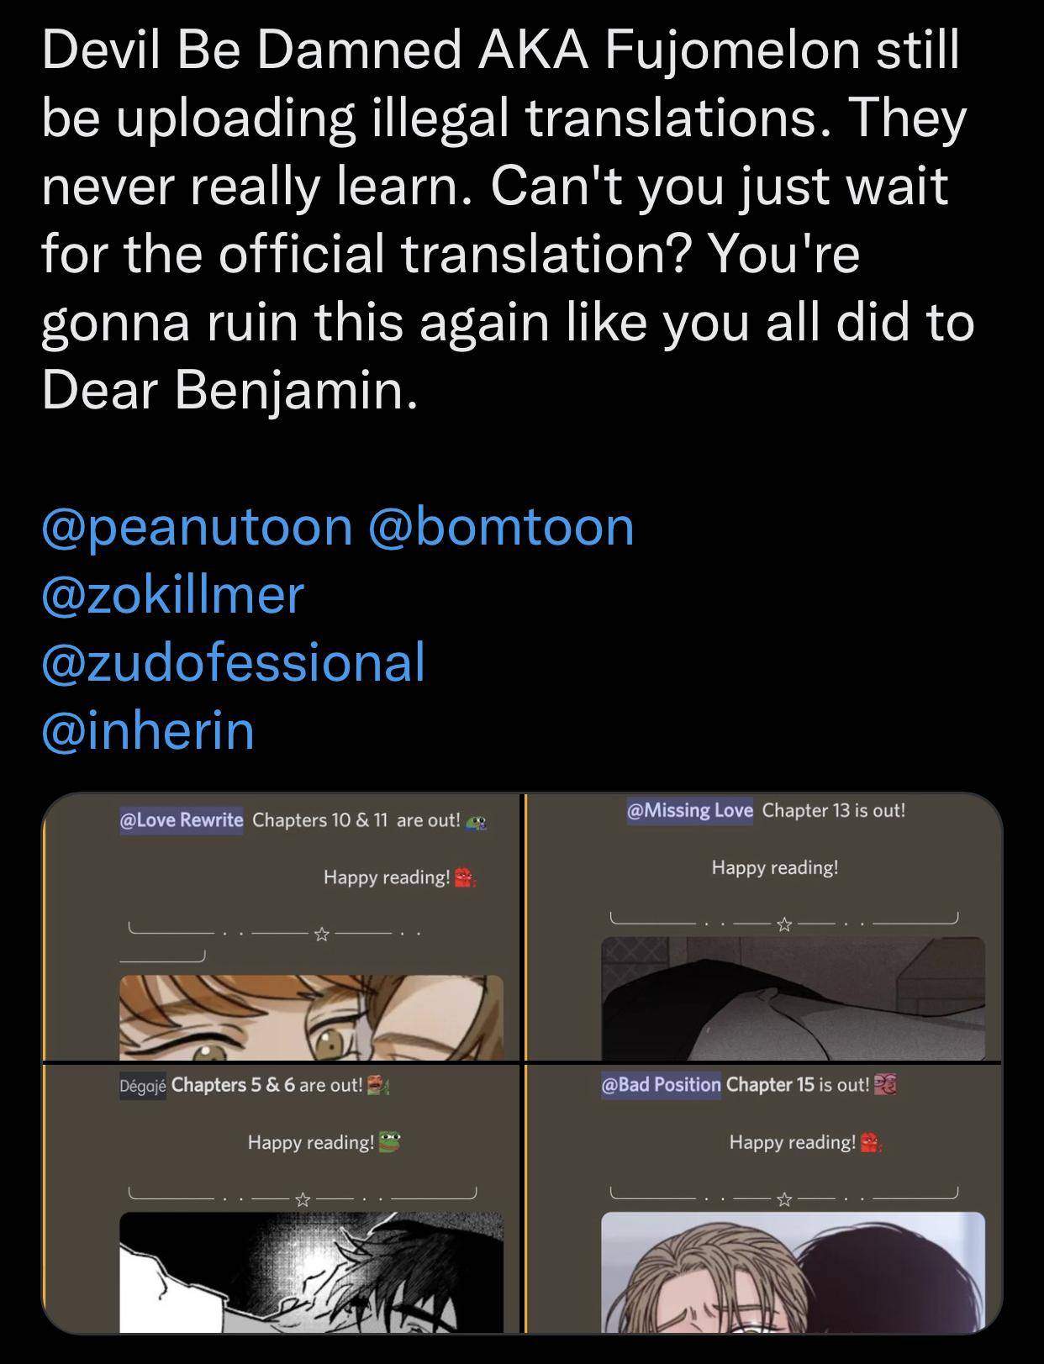Open the orange-haired character preview image
This screenshot has width=1044, height=1364.
(311, 1017)
